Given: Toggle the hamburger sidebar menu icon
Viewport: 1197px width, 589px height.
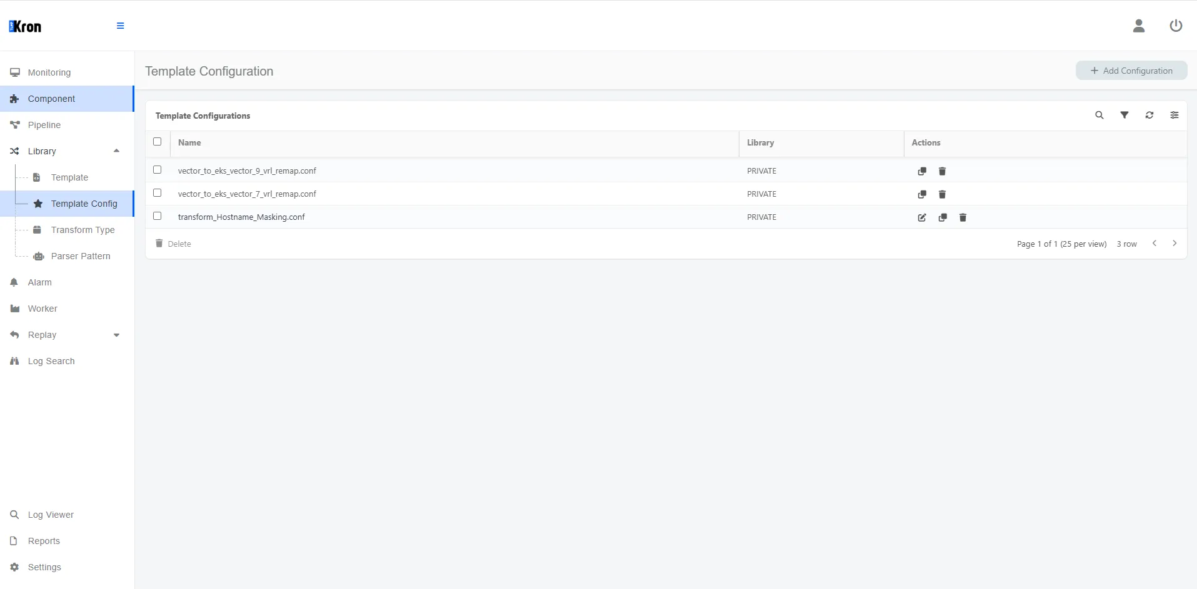Looking at the screenshot, I should click(120, 26).
